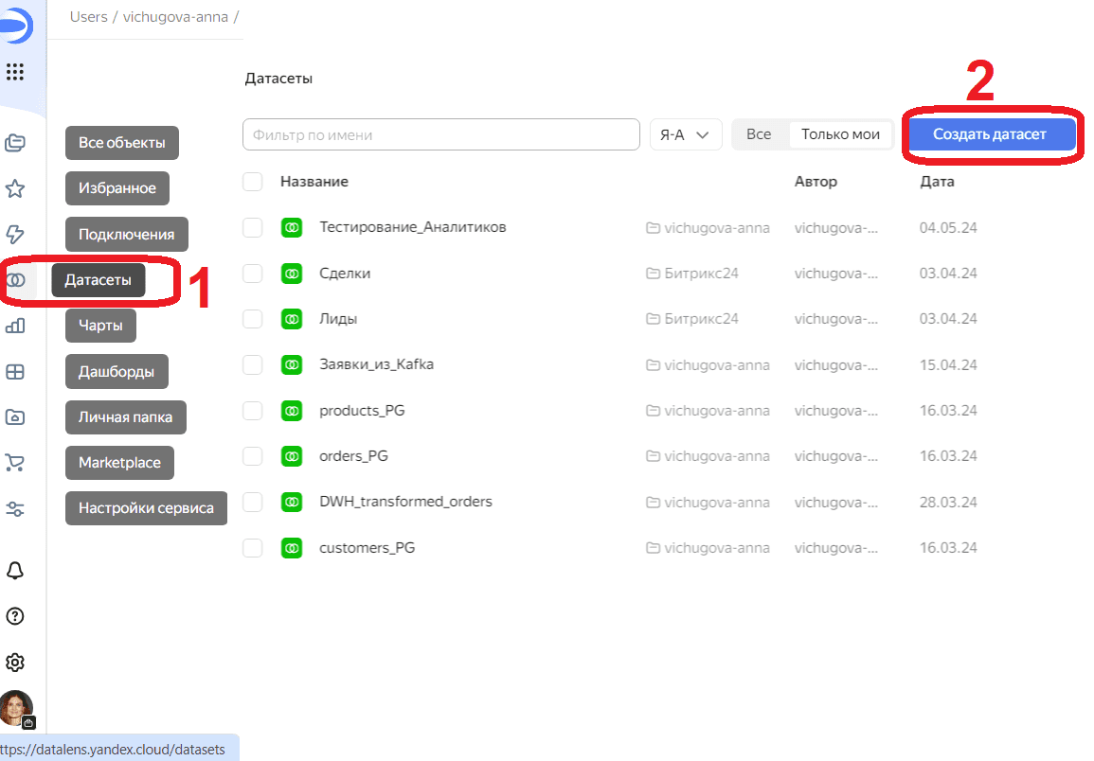The image size is (1094, 761).
Task: Open the Charts bar-graph icon
Action: point(14,326)
